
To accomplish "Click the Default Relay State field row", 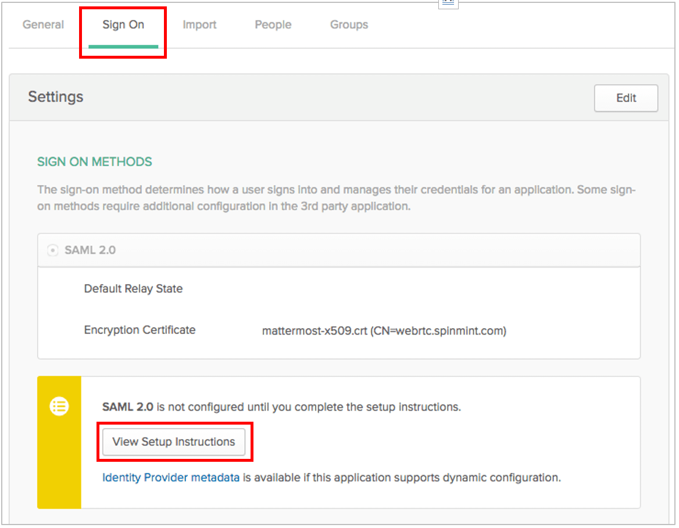I will tap(133, 289).
